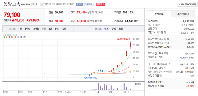Open help icon next to PER EPS(2025.09)

(170, 64)
